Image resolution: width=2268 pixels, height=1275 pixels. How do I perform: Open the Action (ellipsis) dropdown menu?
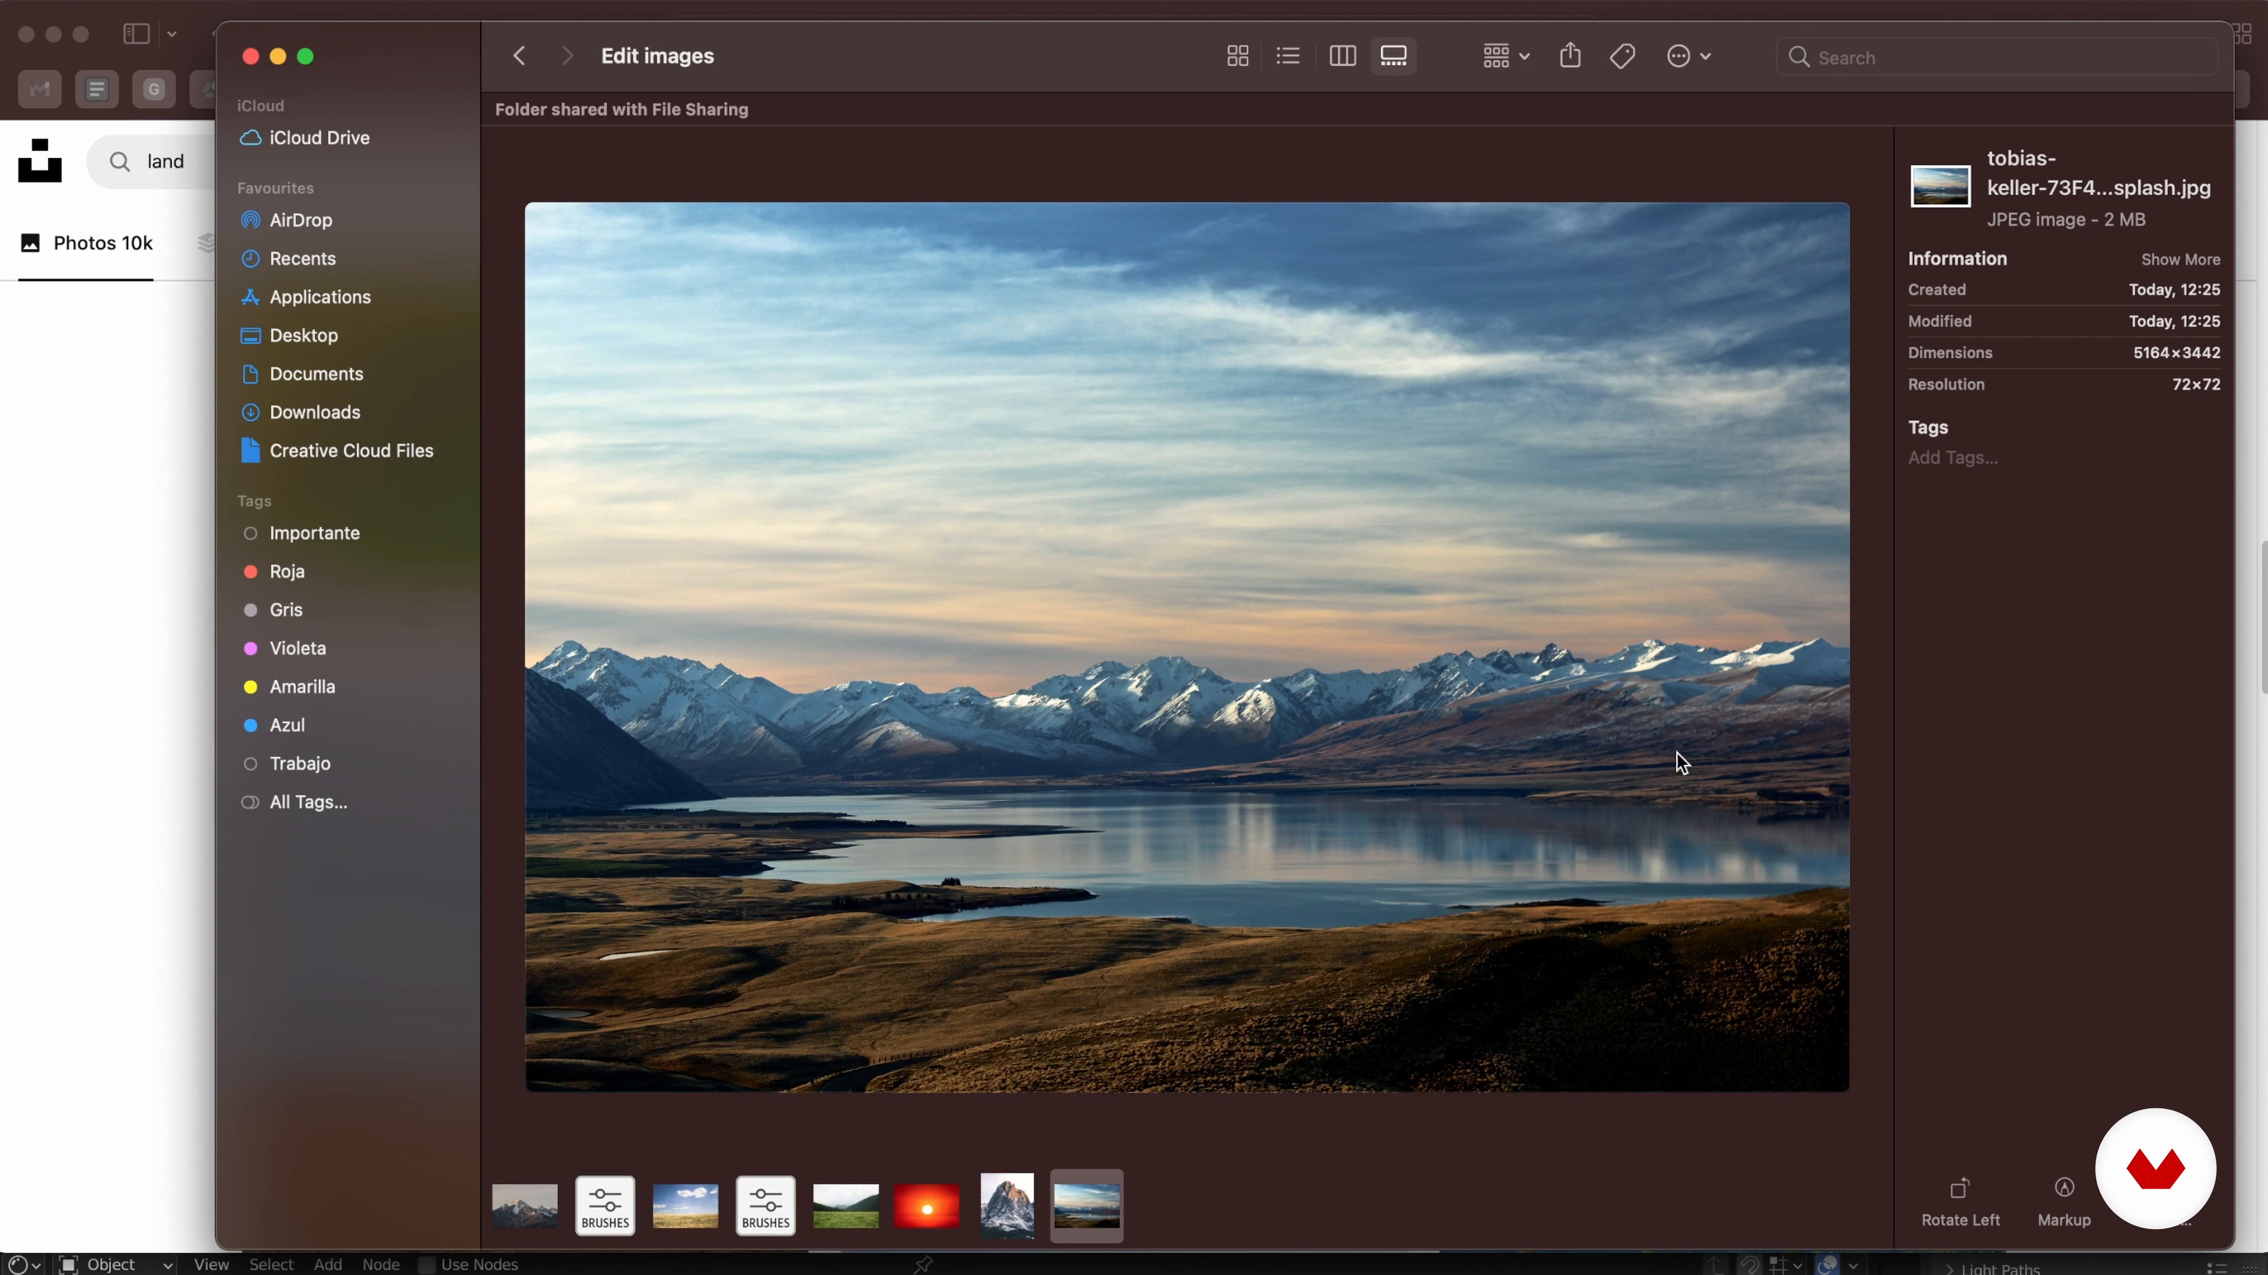tap(1689, 56)
